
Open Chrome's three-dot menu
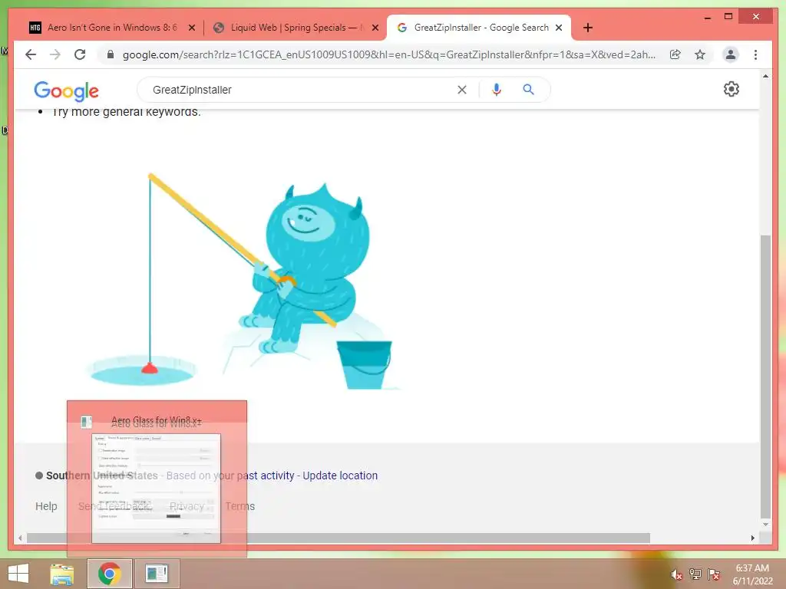click(755, 54)
